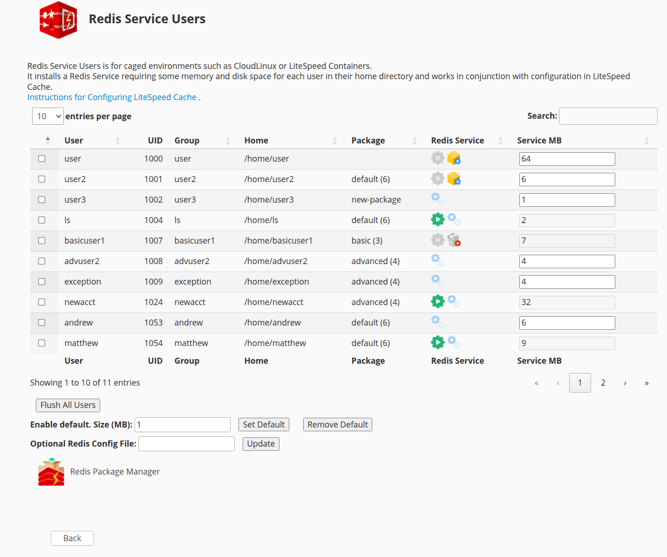This screenshot has height=557, width=667.
Task: Check the checkbox for user3
Action: [41, 199]
